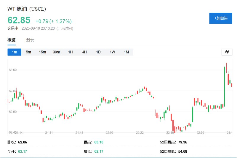Click the tall green candle near 63.00
This screenshot has width=237, height=158.
(225, 86)
